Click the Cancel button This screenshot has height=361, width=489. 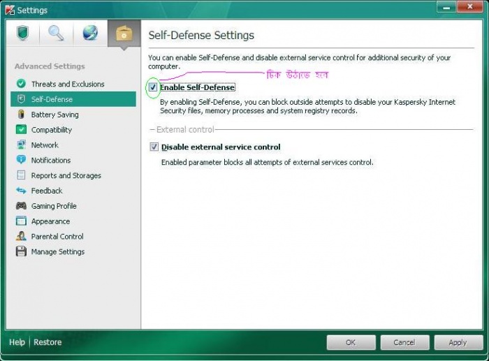(404, 342)
